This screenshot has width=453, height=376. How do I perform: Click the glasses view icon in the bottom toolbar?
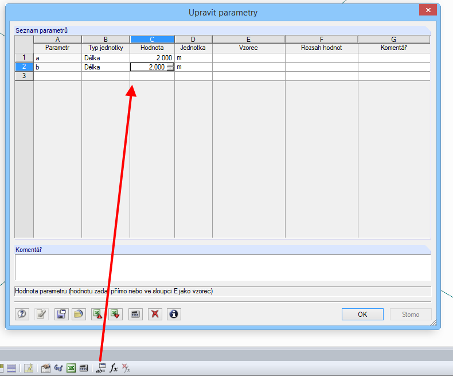pos(58,368)
